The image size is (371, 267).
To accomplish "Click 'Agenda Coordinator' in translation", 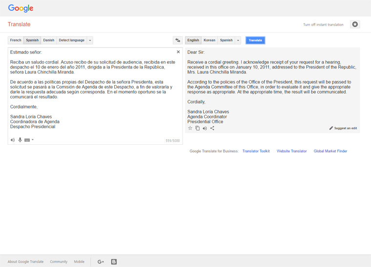I will (x=207, y=117).
